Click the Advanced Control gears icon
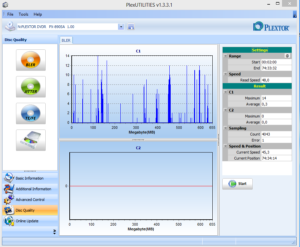This screenshot has width=300, height=247. (x=9, y=200)
